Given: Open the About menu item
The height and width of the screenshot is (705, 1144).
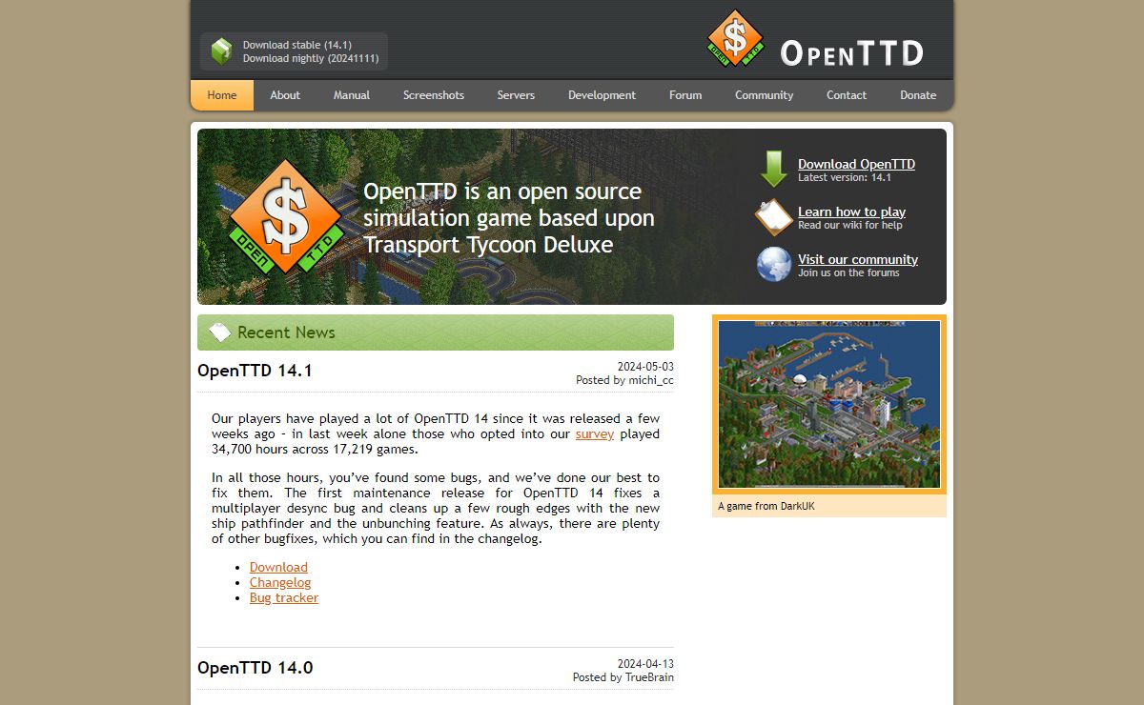Looking at the screenshot, I should coord(285,95).
